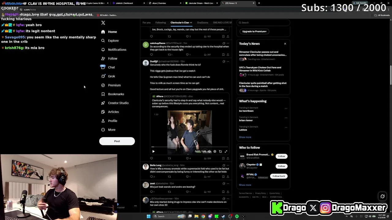Open the Clavicular's Clan dropdown tab

point(181,23)
